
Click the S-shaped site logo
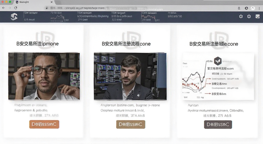[14, 17]
